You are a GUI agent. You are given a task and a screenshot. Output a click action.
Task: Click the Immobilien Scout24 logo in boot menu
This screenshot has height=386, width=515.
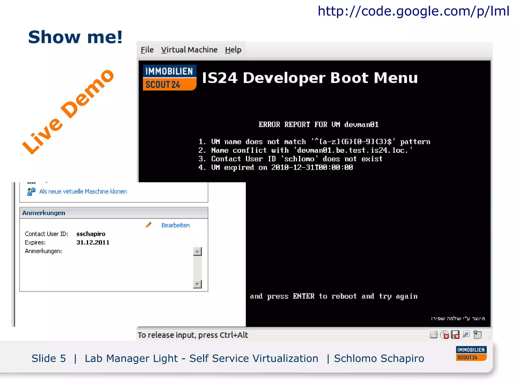click(x=169, y=78)
